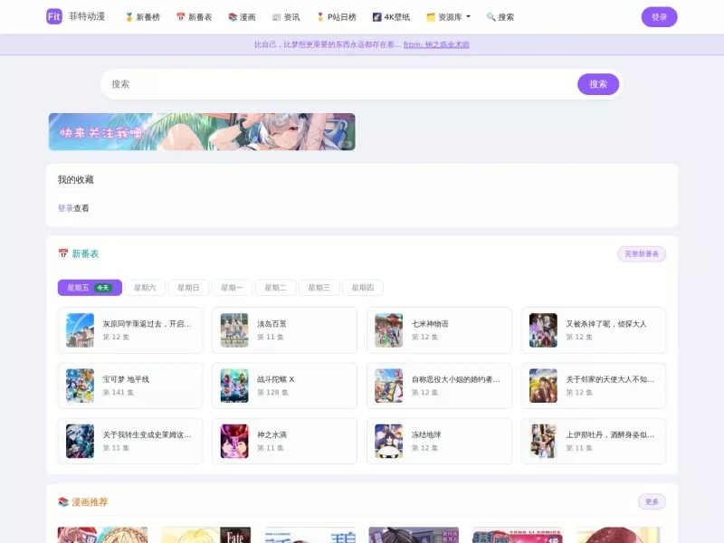Open P站日榜 in navbar
Image resolution: width=724 pixels, height=543 pixels.
336,17
